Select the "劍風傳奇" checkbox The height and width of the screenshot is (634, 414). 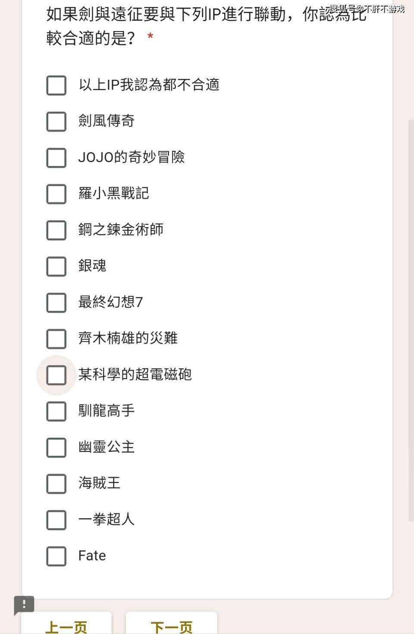pos(56,122)
